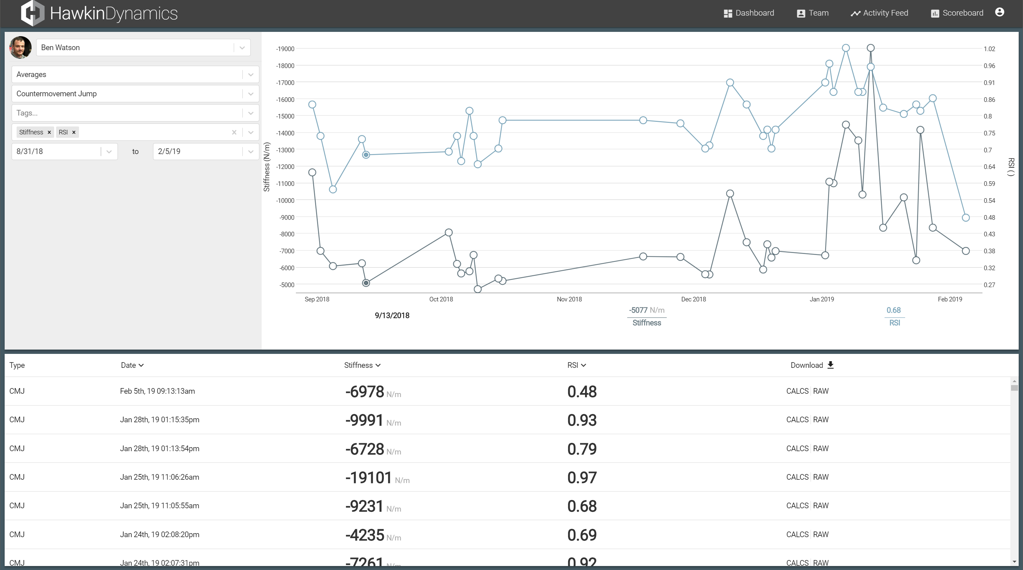1023x570 pixels.
Task: Select the Activity Feed trend-line icon
Action: (x=855, y=13)
